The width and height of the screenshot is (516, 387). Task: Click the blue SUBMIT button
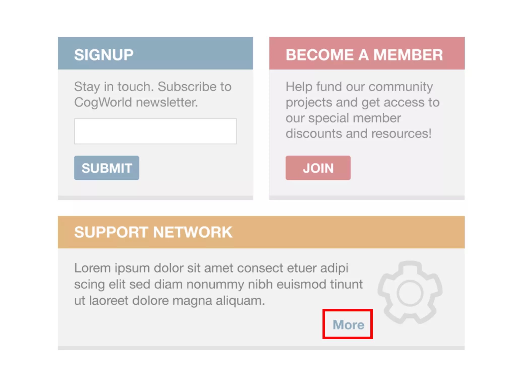107,168
